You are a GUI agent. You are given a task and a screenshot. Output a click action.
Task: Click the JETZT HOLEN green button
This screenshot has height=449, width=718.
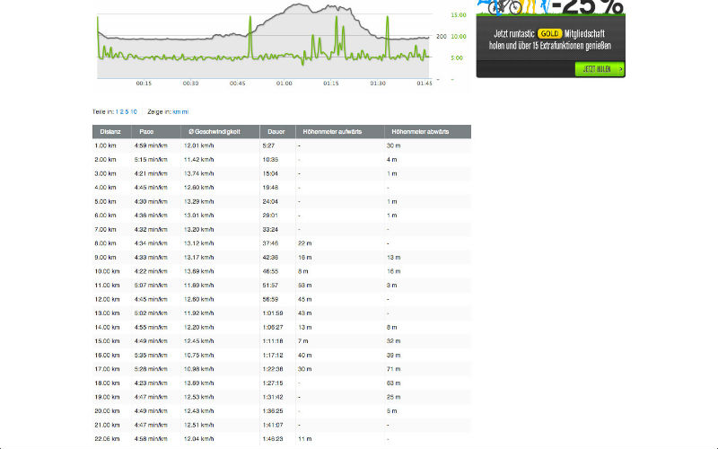pos(600,69)
